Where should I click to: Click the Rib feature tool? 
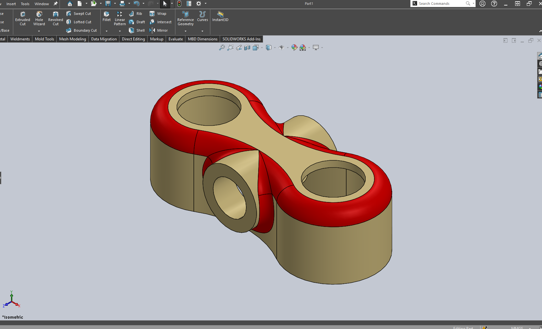[x=136, y=14]
